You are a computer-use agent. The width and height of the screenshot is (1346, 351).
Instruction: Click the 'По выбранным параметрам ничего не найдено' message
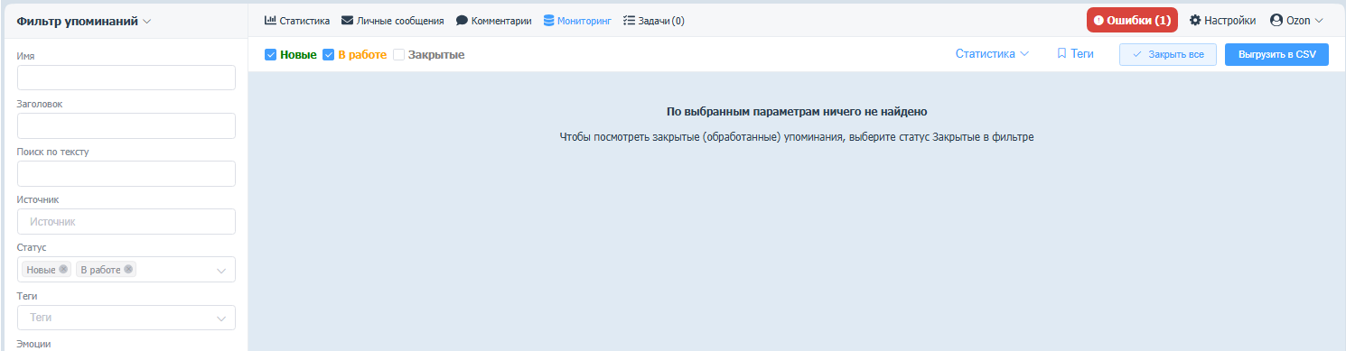[797, 112]
